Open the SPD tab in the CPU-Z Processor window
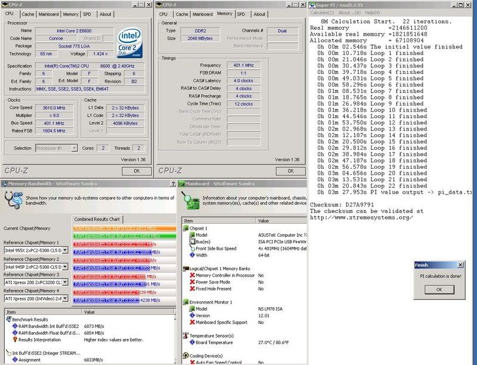 [87, 14]
